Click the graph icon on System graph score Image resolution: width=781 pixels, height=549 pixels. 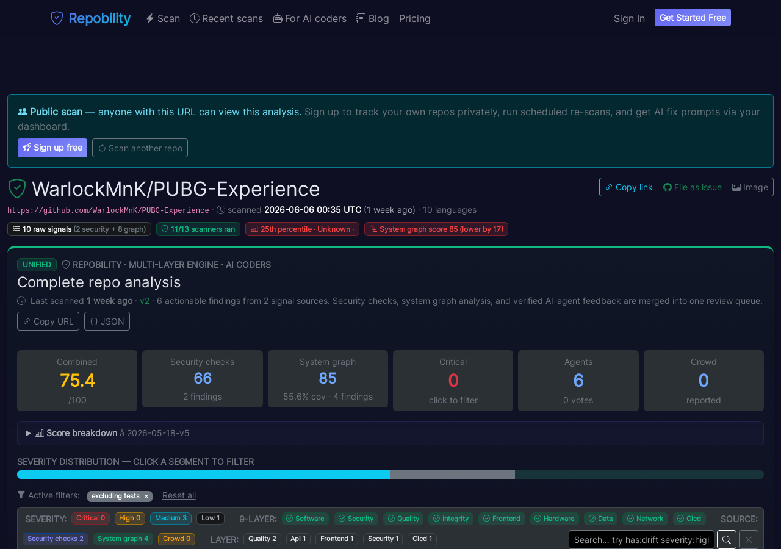coord(373,229)
